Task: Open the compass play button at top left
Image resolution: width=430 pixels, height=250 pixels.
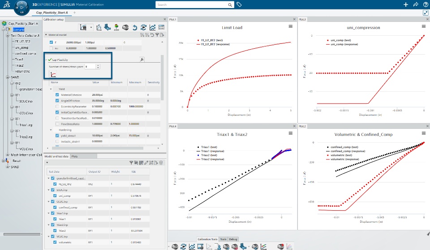Action: point(21,8)
